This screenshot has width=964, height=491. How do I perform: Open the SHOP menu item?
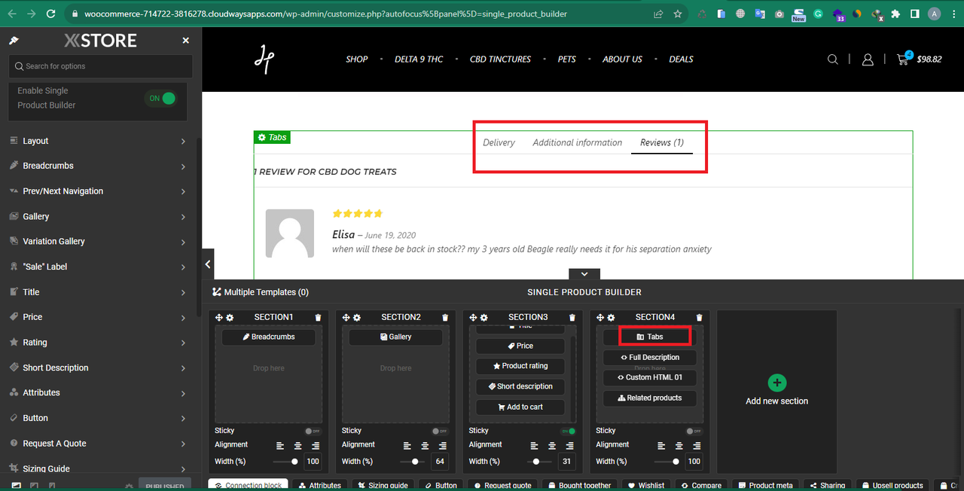pyautogui.click(x=357, y=59)
